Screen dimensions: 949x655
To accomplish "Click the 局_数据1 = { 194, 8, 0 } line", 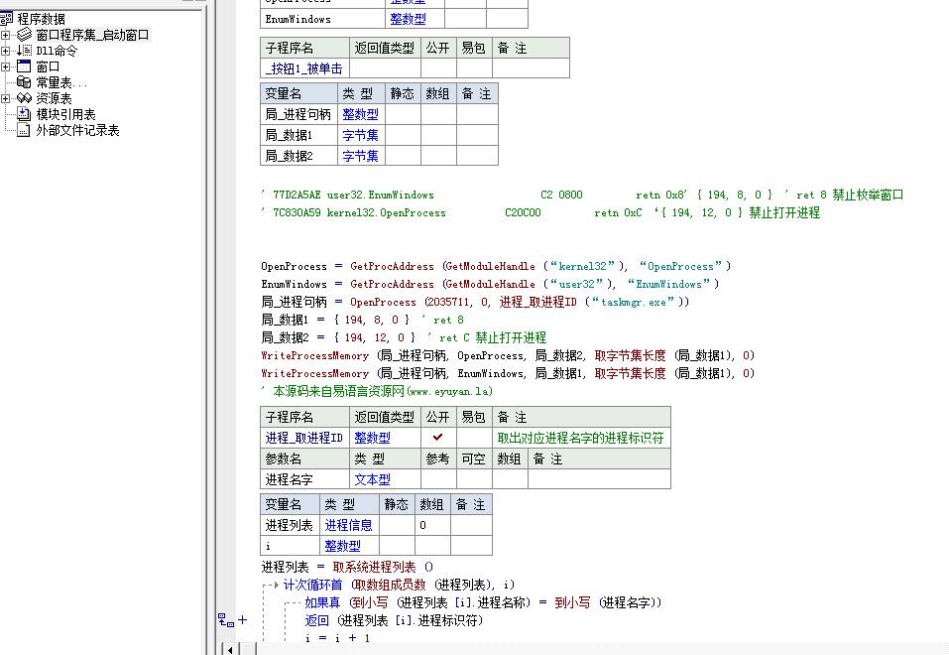I will click(x=363, y=320).
